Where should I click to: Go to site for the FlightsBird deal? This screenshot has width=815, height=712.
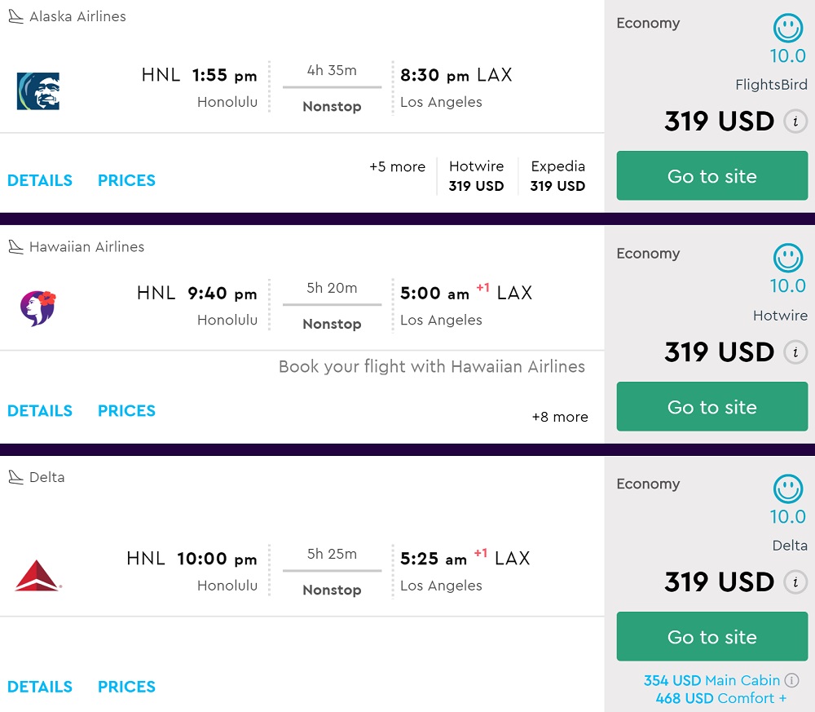711,176
